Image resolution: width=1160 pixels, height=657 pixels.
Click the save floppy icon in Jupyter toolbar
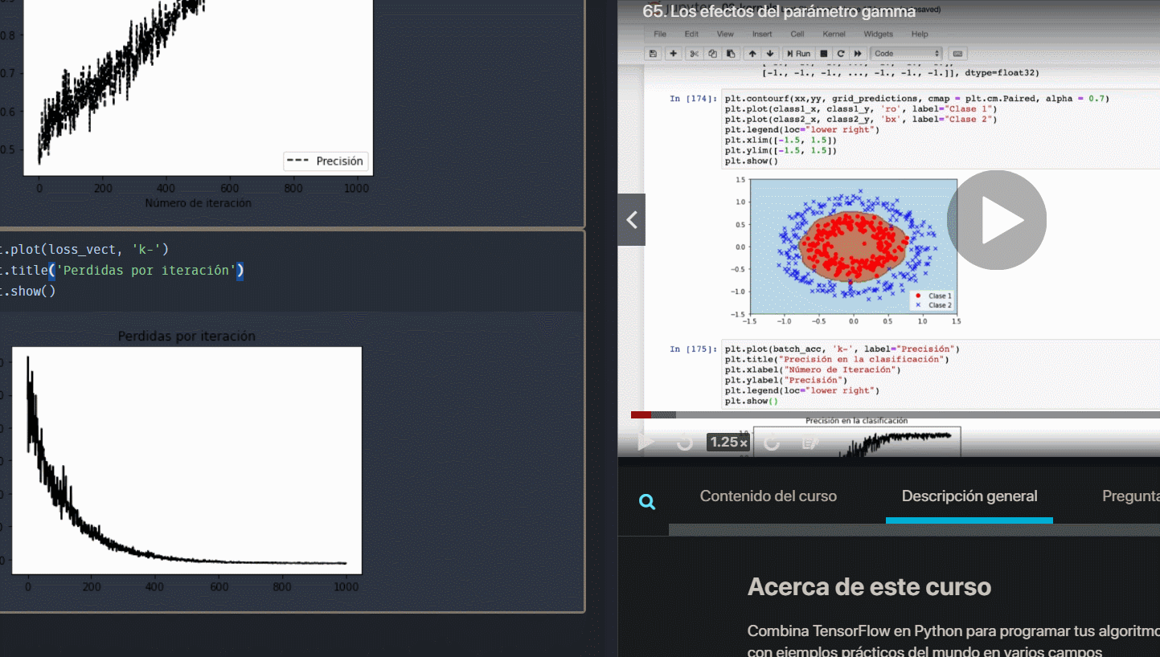coord(654,54)
